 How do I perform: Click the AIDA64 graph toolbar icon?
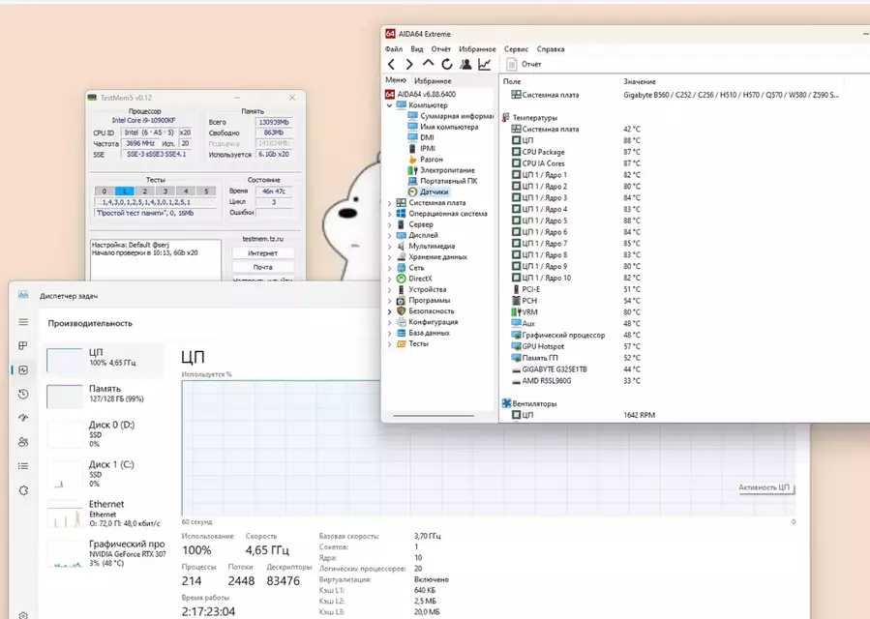[485, 65]
